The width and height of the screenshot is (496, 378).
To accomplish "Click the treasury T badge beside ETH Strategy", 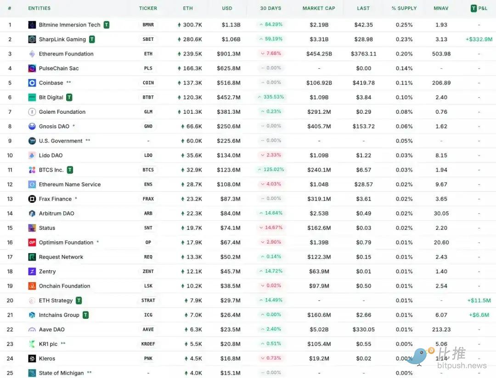I will 79,300.
